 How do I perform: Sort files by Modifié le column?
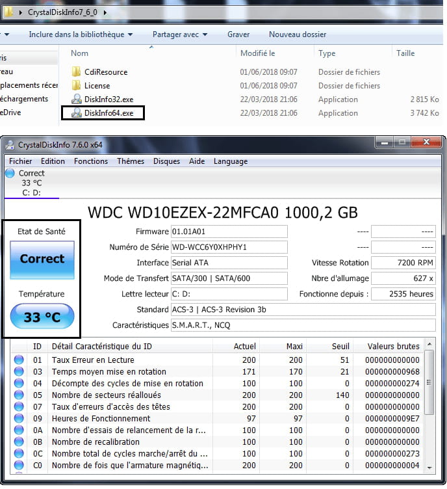point(257,53)
